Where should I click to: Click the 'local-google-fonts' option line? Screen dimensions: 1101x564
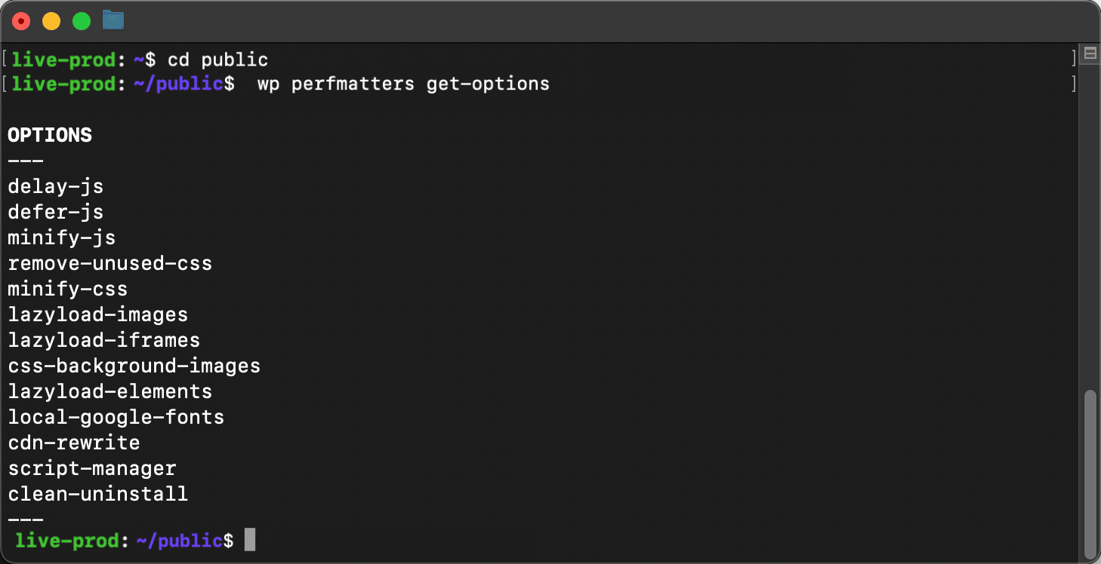point(116,417)
